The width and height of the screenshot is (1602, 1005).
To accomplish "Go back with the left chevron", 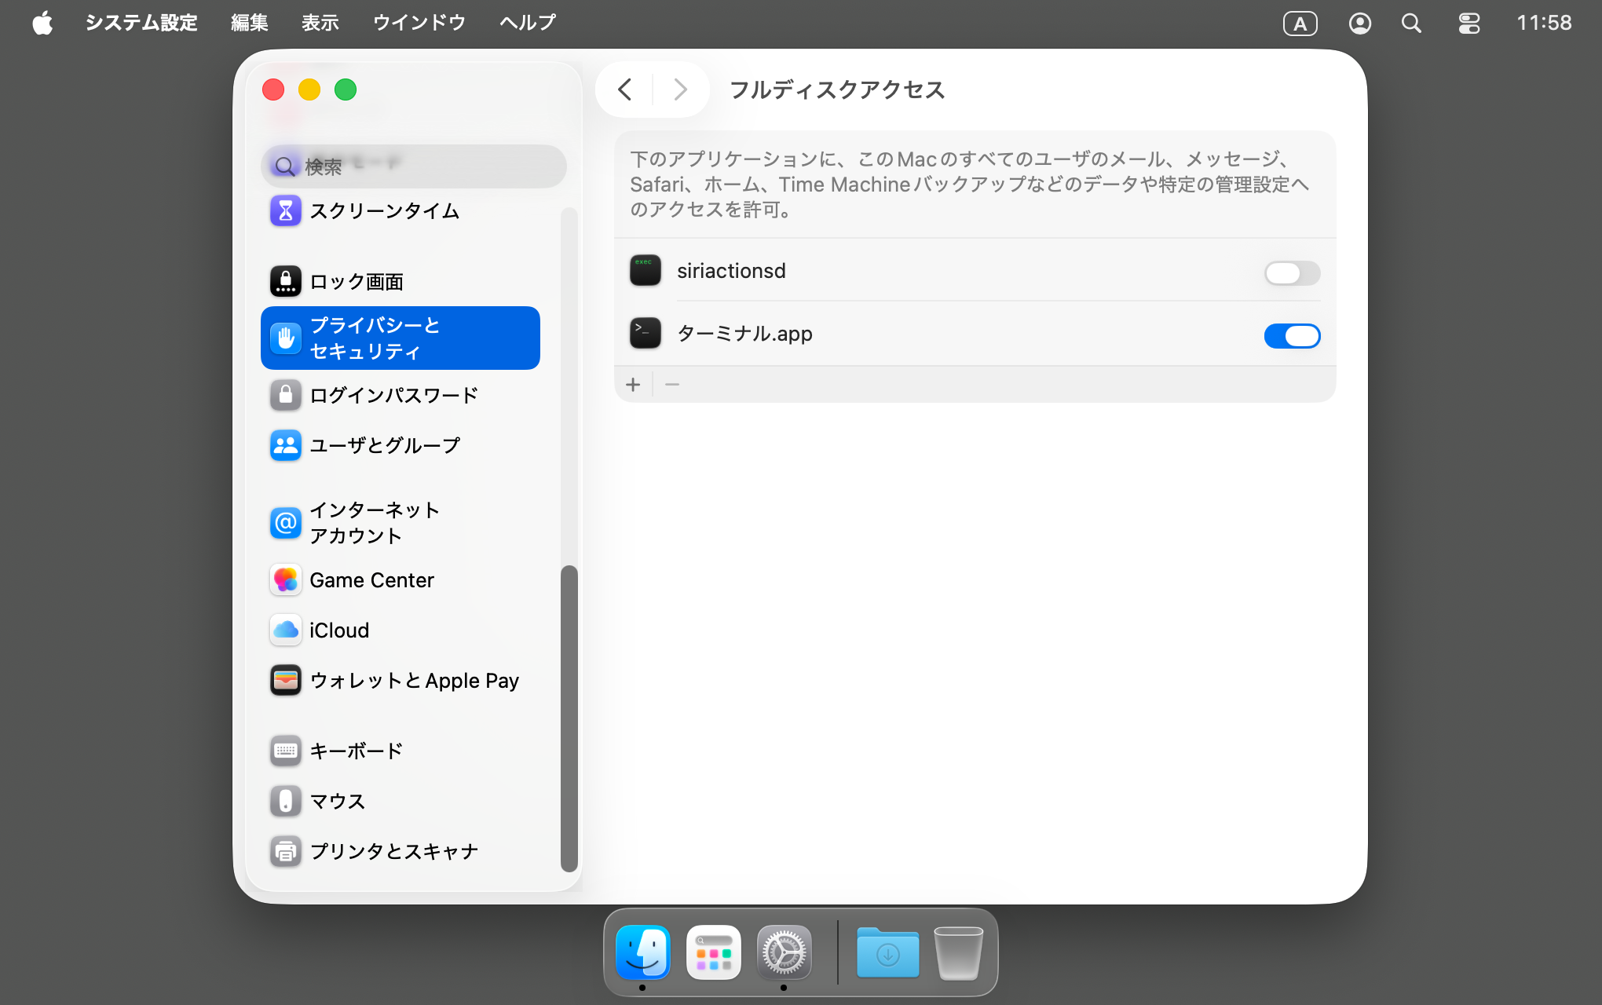I will 625,90.
